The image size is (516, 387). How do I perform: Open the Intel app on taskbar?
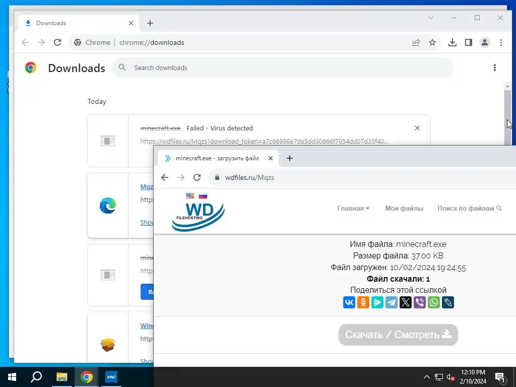tap(111, 377)
